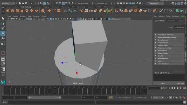Select the Lasso tool in the toolbox

pos(3,23)
